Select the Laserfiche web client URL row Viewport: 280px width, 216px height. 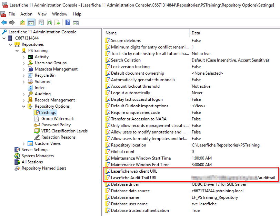[x=191, y=171]
